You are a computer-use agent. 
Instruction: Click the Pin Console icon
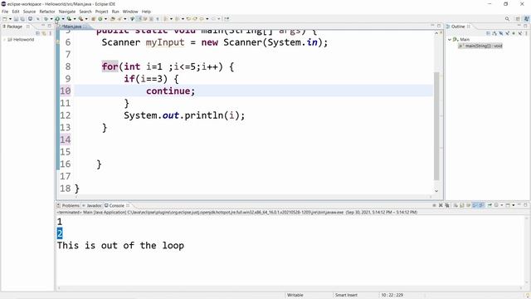click(490, 205)
